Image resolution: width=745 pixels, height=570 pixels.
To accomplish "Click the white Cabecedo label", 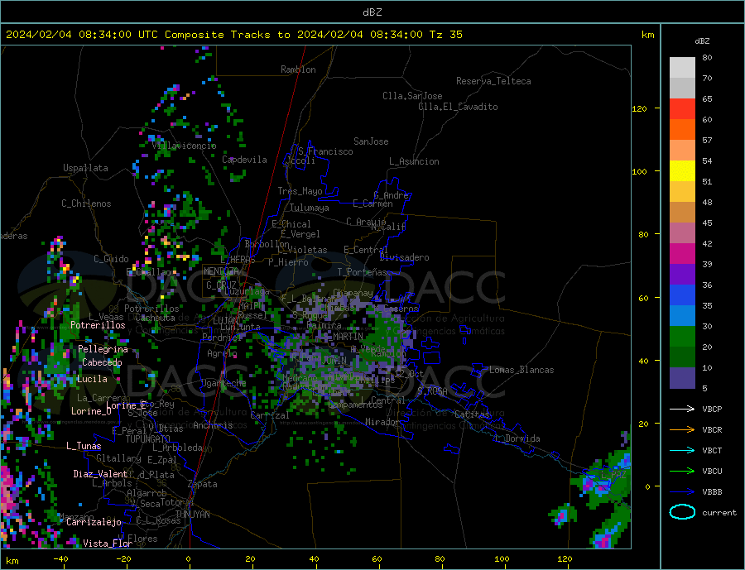I will (102, 362).
